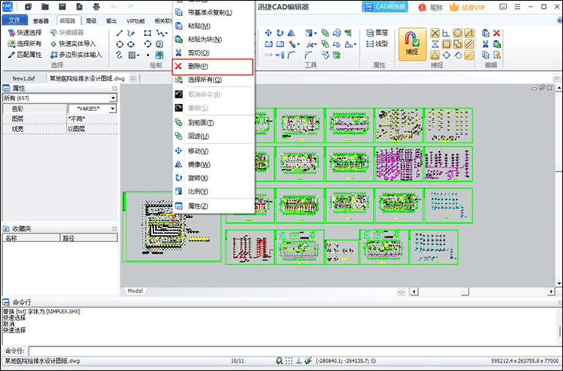Choose 属性(Z) from the context menu
Viewport: 563px width, 371px height.
click(213, 206)
